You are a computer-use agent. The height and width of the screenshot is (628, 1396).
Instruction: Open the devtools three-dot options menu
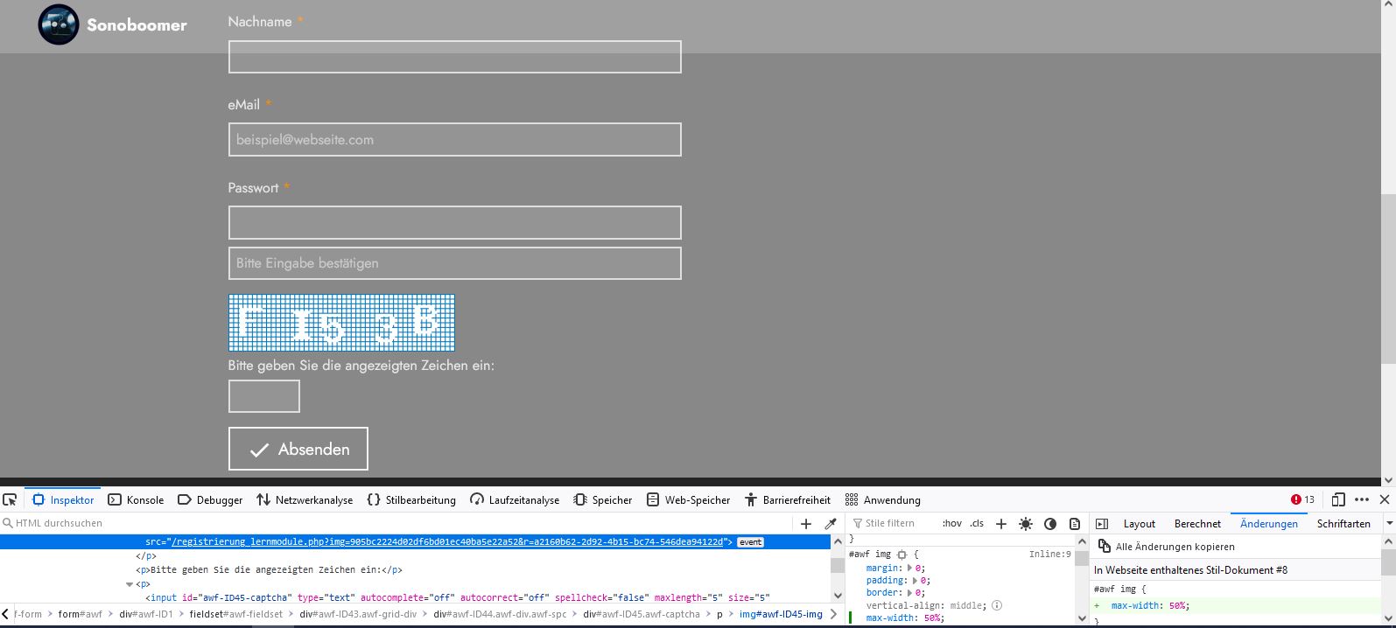pyautogui.click(x=1361, y=499)
